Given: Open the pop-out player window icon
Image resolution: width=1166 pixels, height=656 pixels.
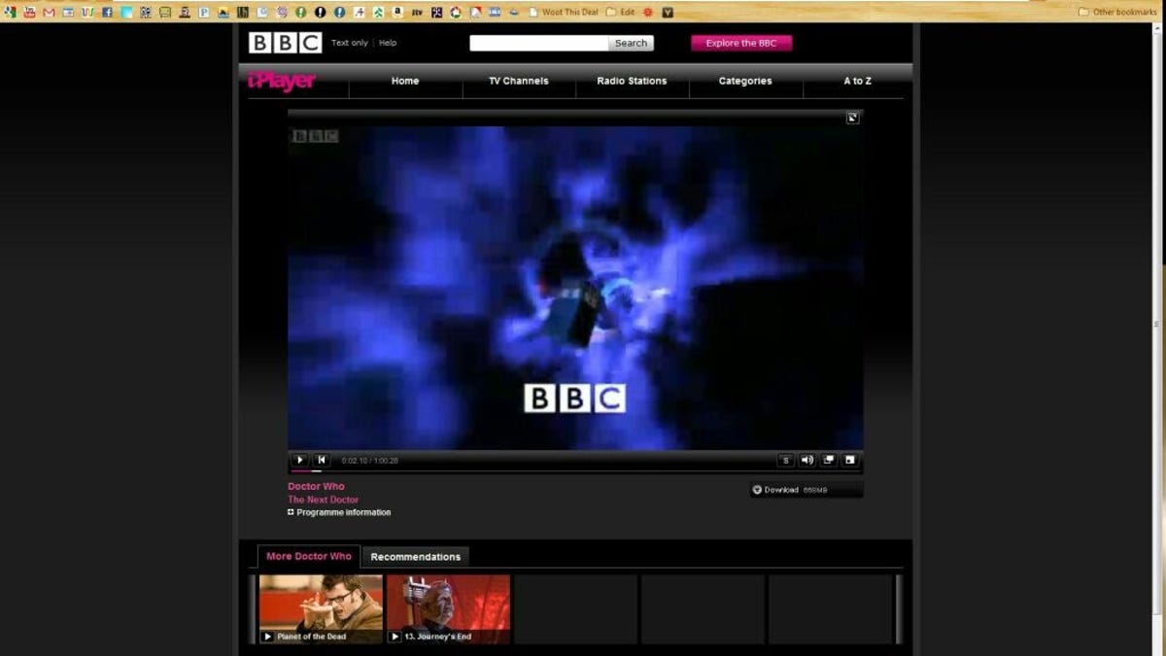Looking at the screenshot, I should click(x=829, y=460).
